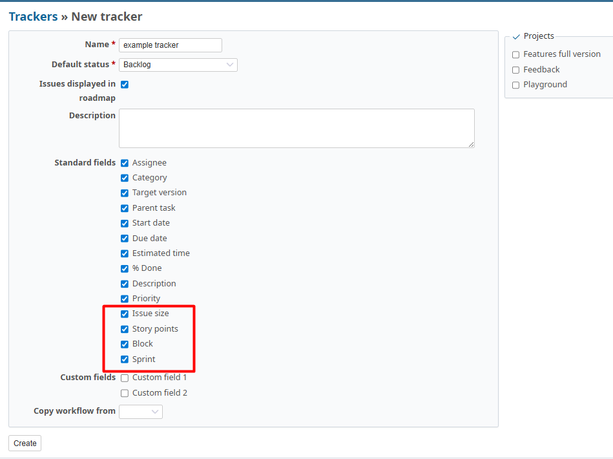Enable Custom field 1 checkbox

pos(125,378)
